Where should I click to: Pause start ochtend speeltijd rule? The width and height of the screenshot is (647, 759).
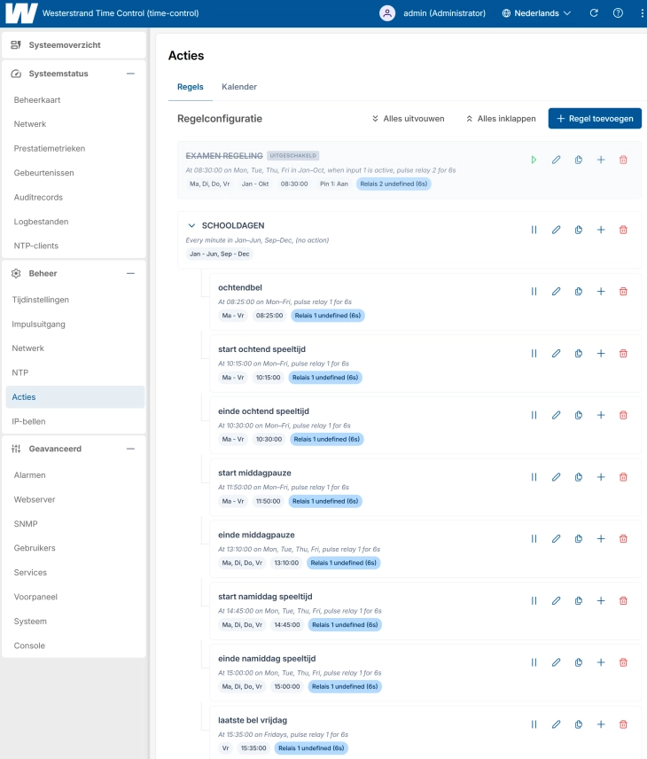534,354
